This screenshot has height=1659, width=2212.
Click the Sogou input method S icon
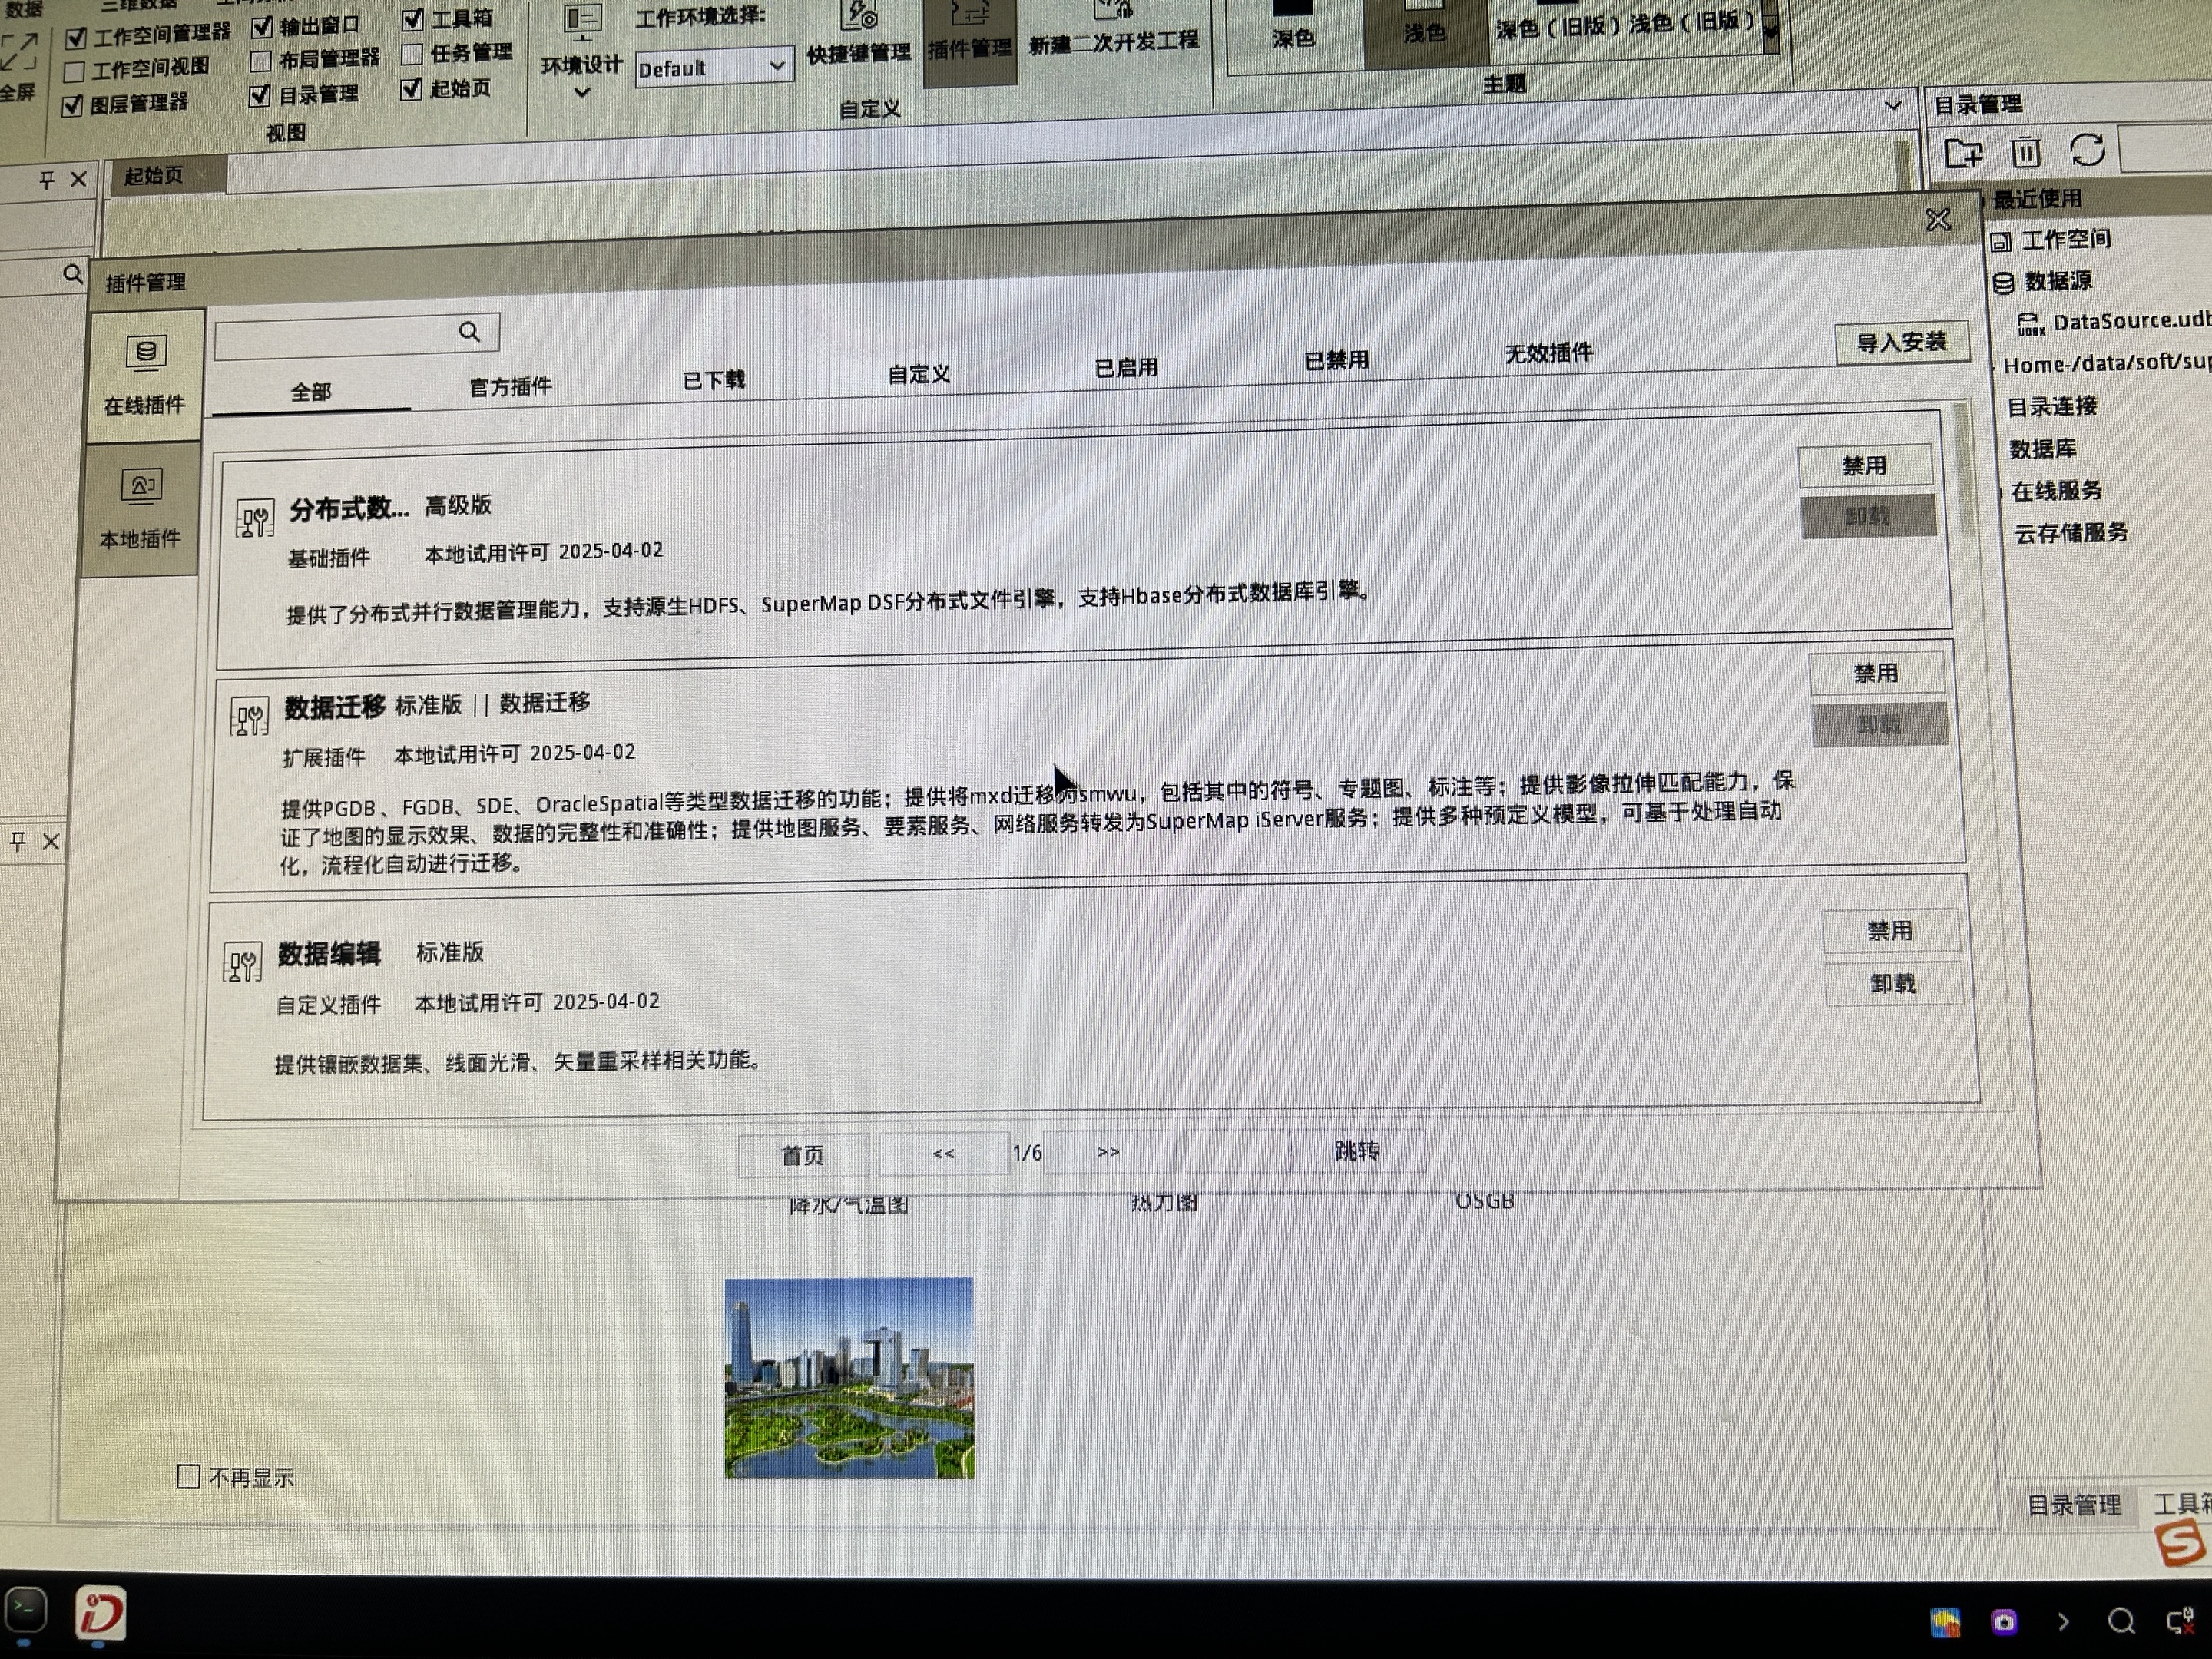coord(2181,1543)
